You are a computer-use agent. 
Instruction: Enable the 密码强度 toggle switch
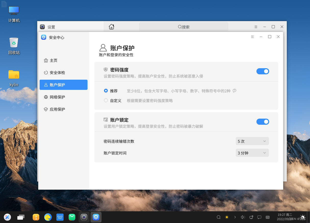pos(263,71)
